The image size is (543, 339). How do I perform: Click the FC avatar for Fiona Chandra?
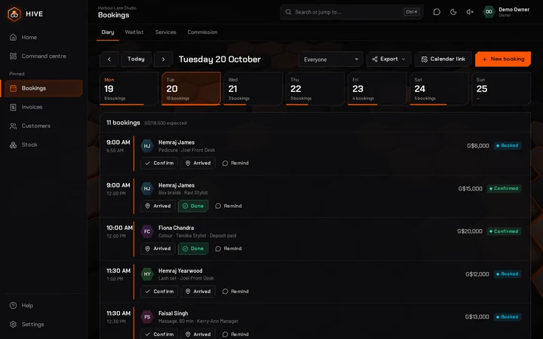(x=147, y=231)
